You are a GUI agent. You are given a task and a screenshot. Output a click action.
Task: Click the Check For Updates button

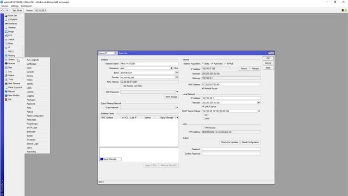pos(229,142)
